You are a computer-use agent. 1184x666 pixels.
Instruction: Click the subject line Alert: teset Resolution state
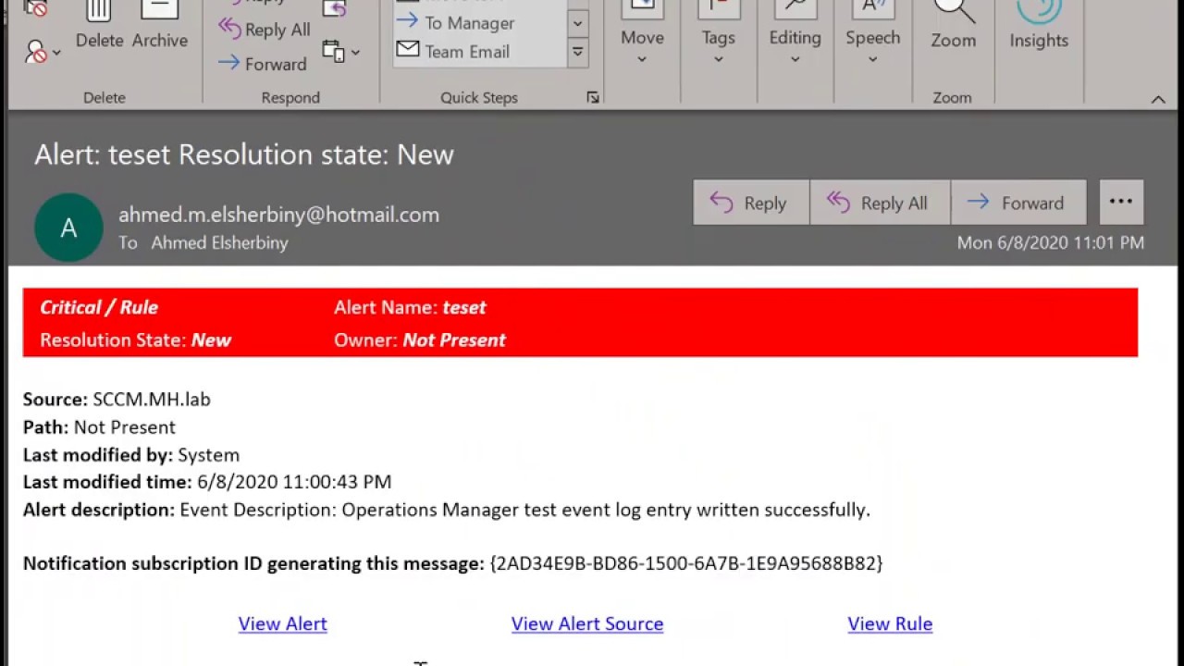click(x=244, y=154)
